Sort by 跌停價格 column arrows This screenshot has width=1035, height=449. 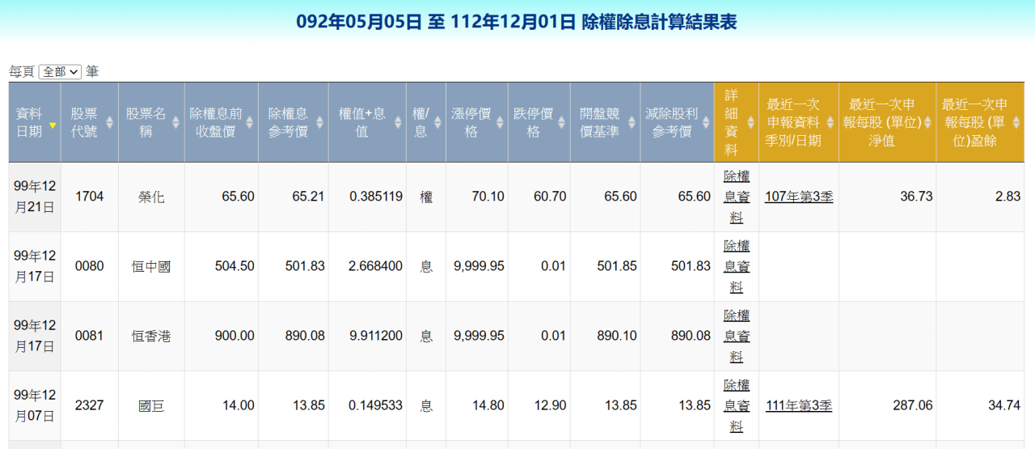tap(500, 122)
